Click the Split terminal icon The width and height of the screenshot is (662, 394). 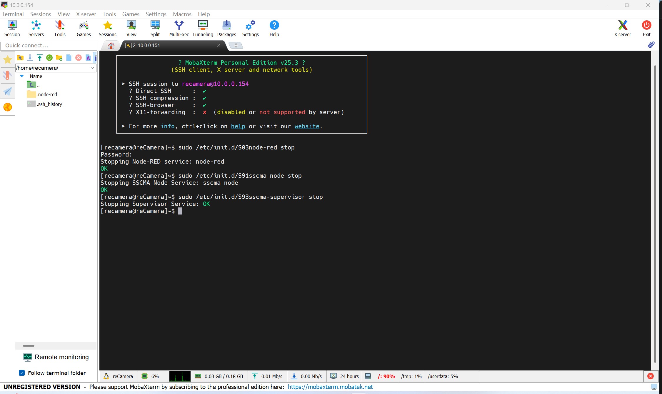pos(155,29)
